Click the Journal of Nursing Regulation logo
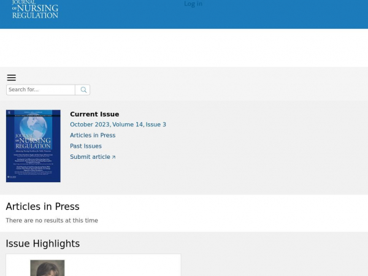The image size is (368, 276). (35, 9)
